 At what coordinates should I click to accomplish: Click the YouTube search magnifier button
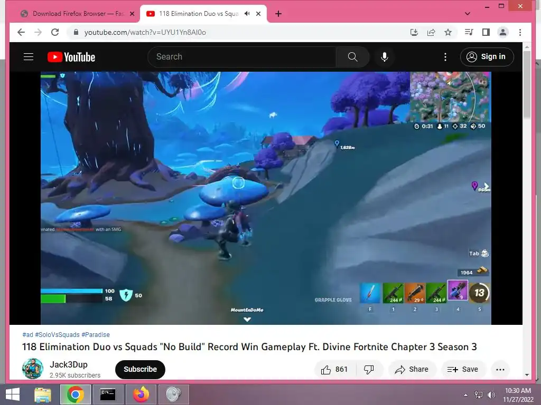(x=352, y=57)
